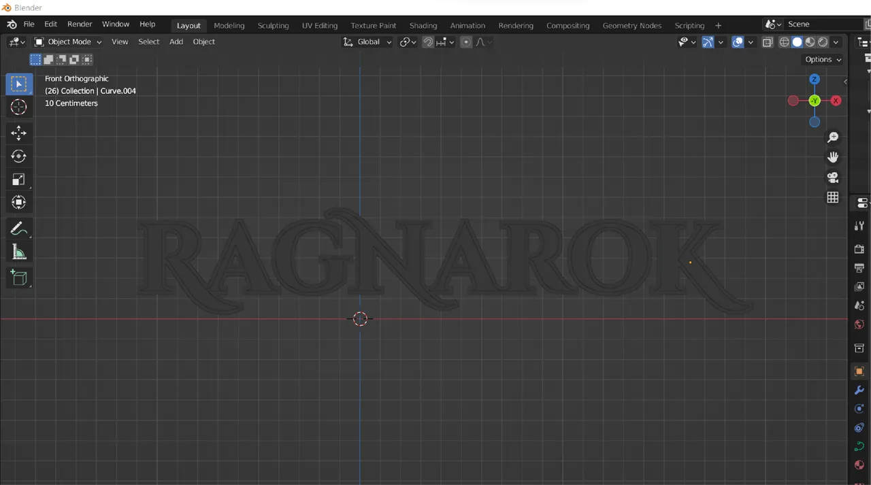Open the editor type dropdown
Screen dimensions: 871x485
coord(16,42)
